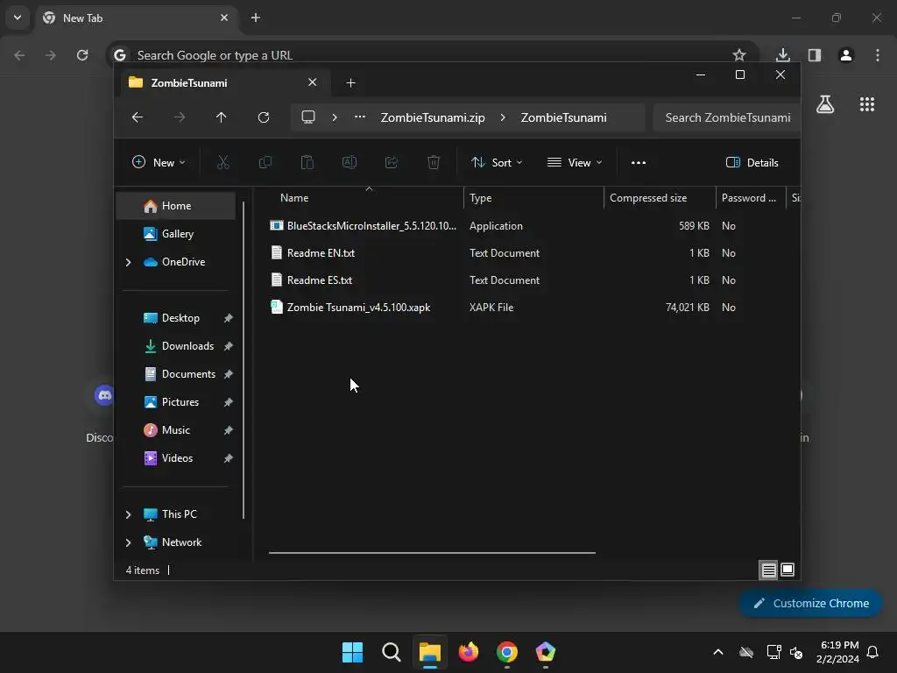Open Firefox from the taskbar
897x673 pixels.
(469, 652)
